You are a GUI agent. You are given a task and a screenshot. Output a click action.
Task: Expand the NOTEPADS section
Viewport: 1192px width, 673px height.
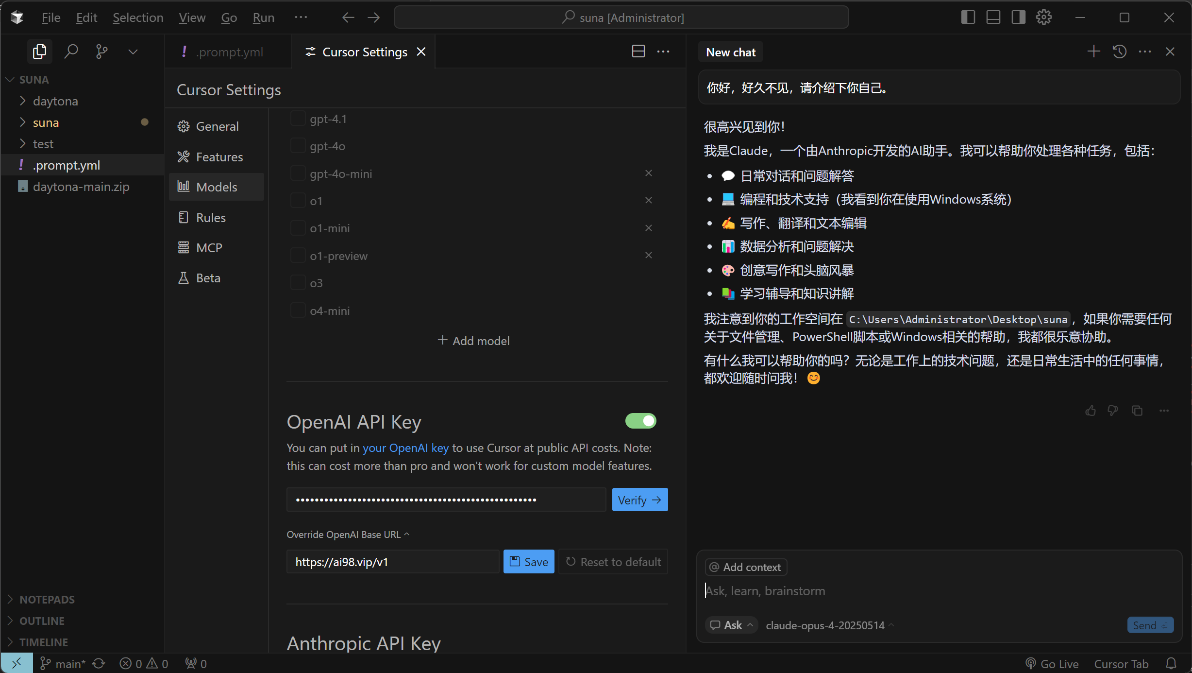(x=10, y=599)
